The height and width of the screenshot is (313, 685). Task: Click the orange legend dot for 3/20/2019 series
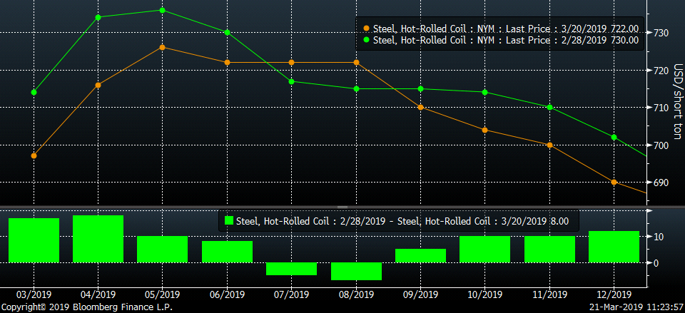point(366,29)
